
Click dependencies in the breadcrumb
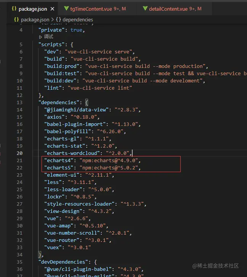(78, 19)
